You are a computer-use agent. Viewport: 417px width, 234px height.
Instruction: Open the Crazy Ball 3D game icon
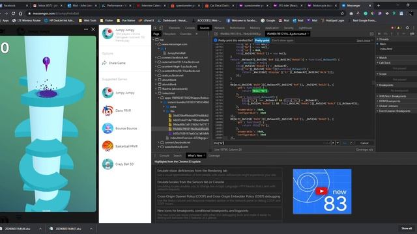[x=108, y=164]
